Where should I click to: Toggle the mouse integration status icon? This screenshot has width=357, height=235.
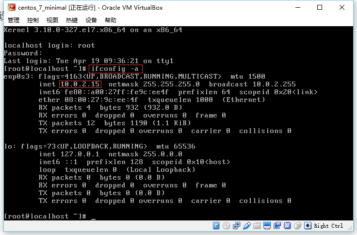tap(297, 226)
